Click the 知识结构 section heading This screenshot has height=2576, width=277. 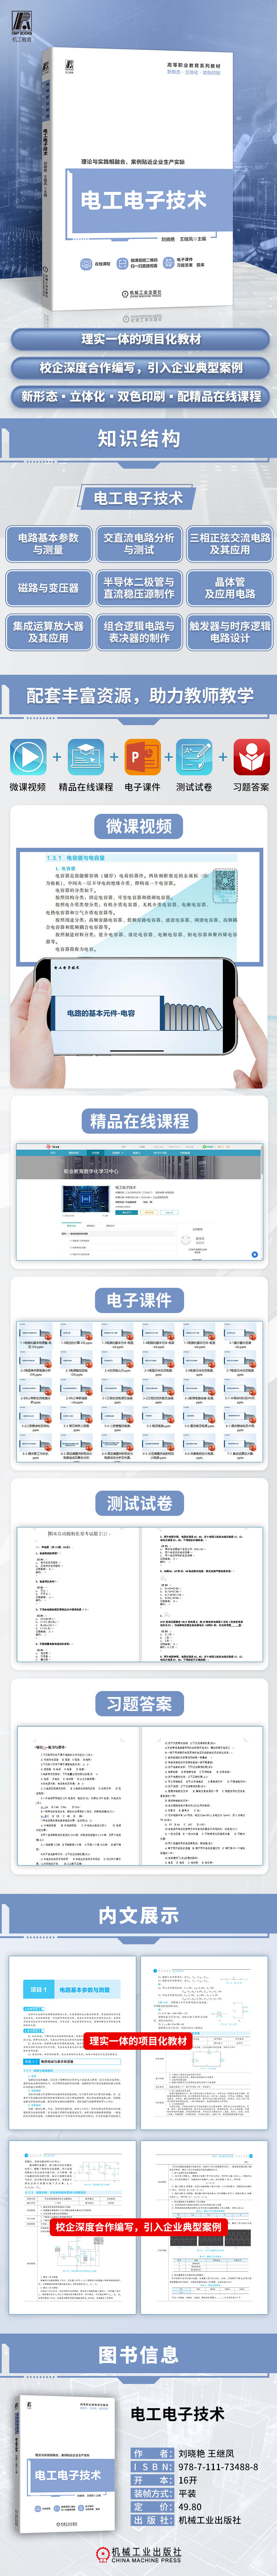pyautogui.click(x=139, y=438)
